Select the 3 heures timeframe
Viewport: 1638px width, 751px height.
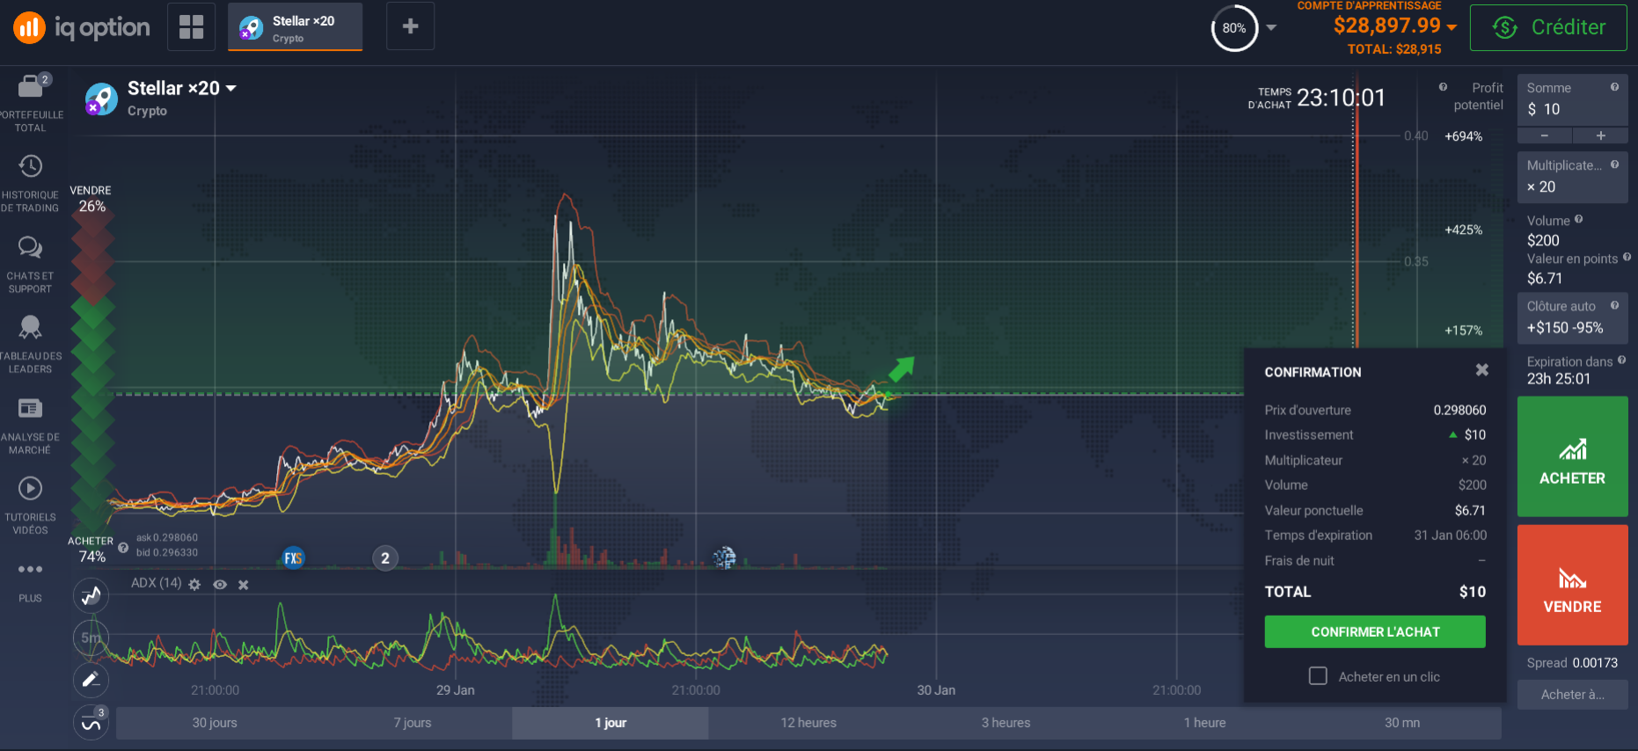click(1005, 723)
